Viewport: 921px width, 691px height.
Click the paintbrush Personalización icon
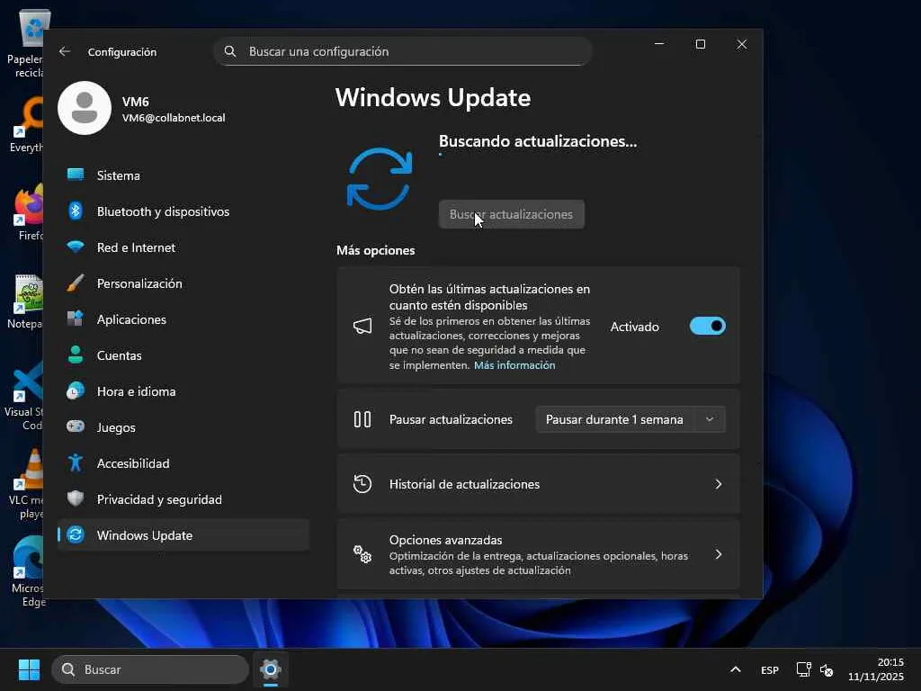pos(76,283)
